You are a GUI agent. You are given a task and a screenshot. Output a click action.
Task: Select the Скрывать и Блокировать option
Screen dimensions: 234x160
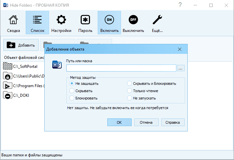pos(152,83)
